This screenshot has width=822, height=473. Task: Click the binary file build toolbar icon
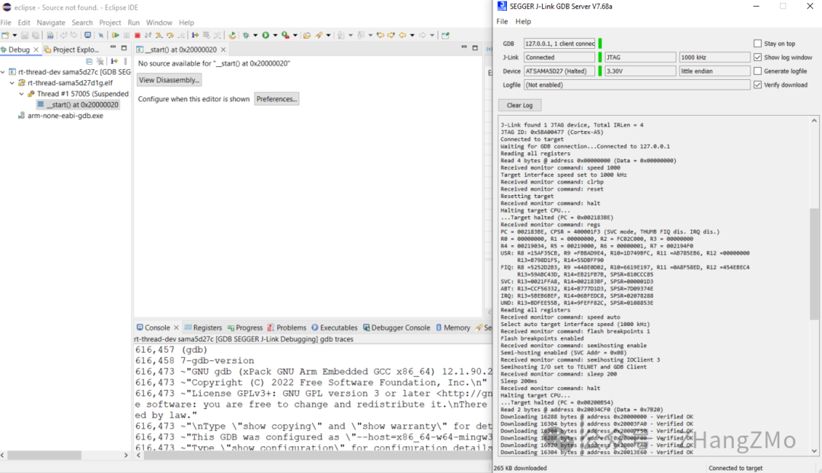click(x=49, y=35)
